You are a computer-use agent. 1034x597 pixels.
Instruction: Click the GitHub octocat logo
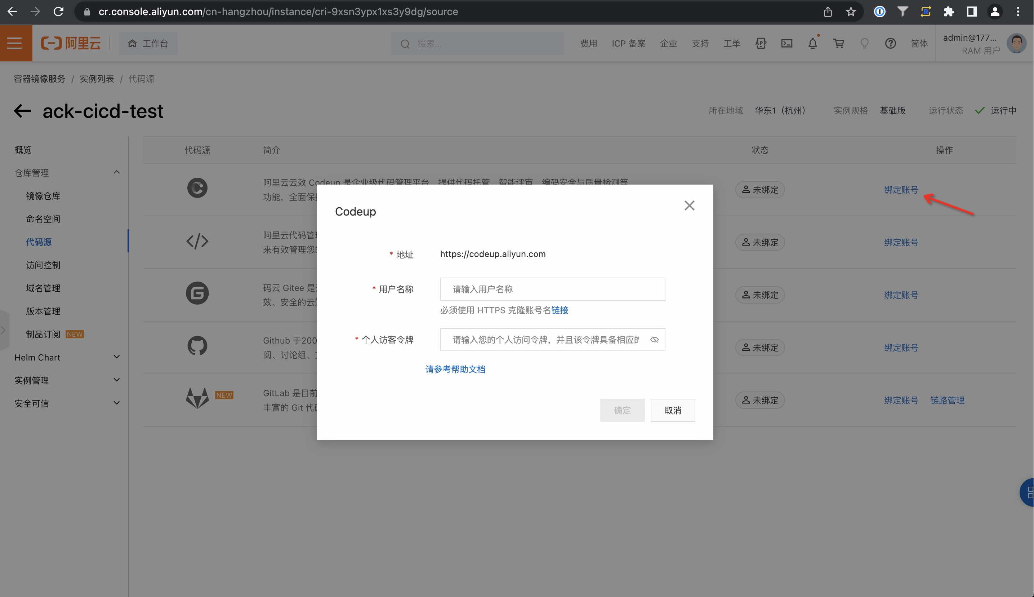pyautogui.click(x=197, y=346)
